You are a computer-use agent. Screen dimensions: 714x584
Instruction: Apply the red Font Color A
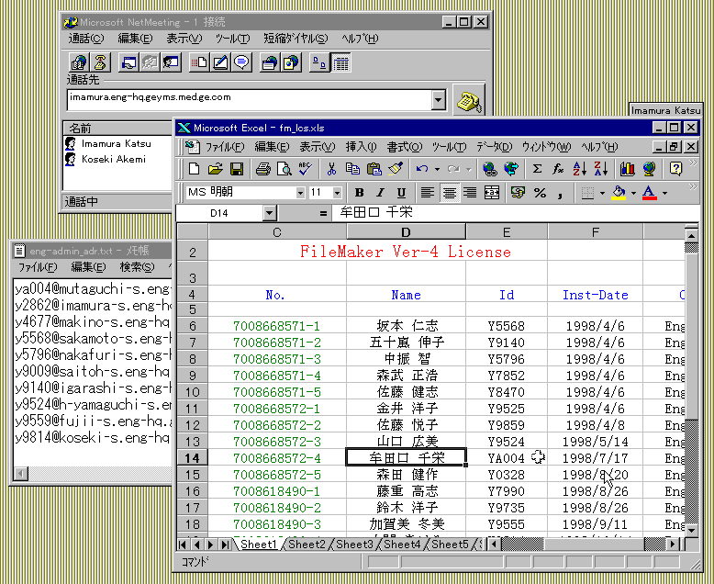tap(650, 193)
